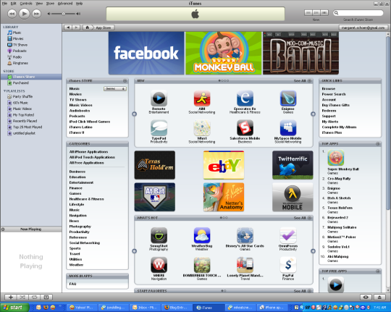Open the Bomberman Touch app icon
The height and width of the screenshot is (312, 391).
(x=202, y=265)
